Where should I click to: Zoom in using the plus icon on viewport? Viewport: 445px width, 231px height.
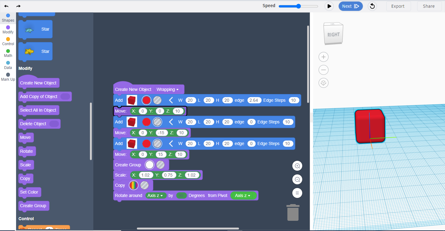[323, 57]
